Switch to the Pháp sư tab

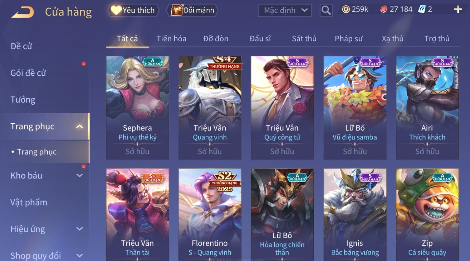349,39
